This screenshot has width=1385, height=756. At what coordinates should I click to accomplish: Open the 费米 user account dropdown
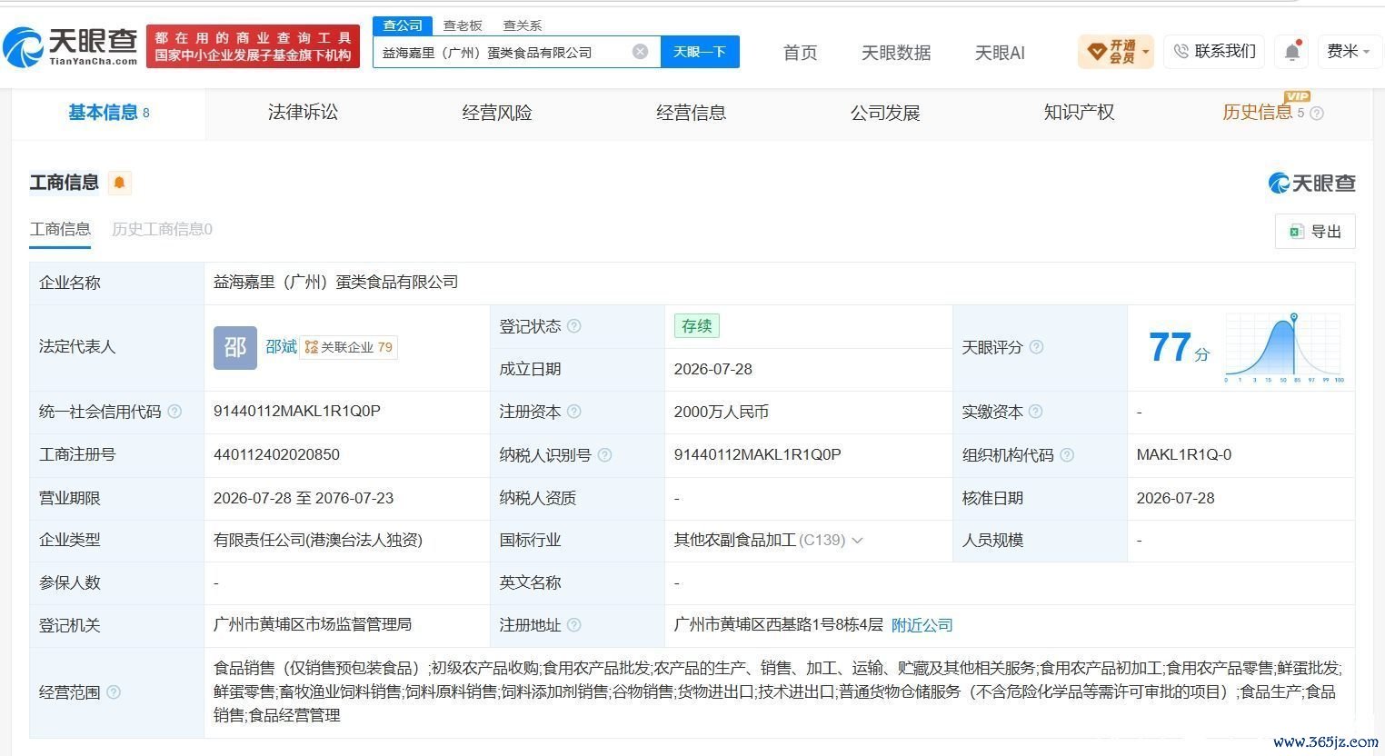(x=1349, y=52)
